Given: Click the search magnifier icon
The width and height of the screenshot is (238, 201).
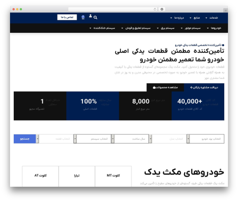Looking at the screenshot, I should click(95, 18).
